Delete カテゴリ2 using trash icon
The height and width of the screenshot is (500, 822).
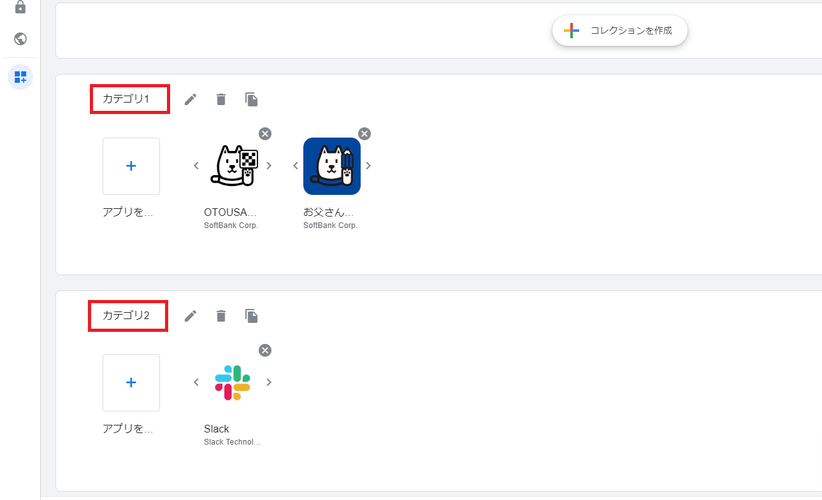(221, 316)
